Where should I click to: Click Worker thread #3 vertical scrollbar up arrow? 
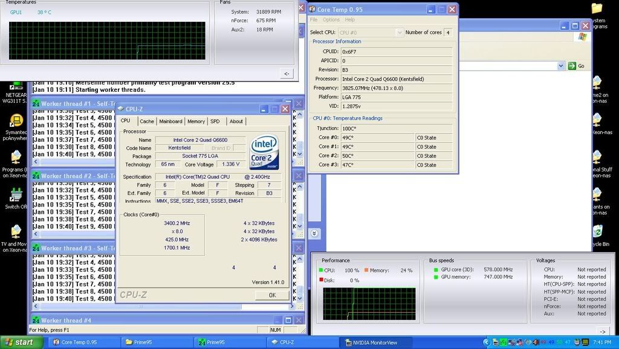(x=300, y=258)
